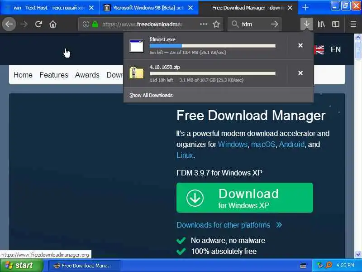Follow the macOS platform link
Screen dimensions: 362x272
[x=263, y=144]
